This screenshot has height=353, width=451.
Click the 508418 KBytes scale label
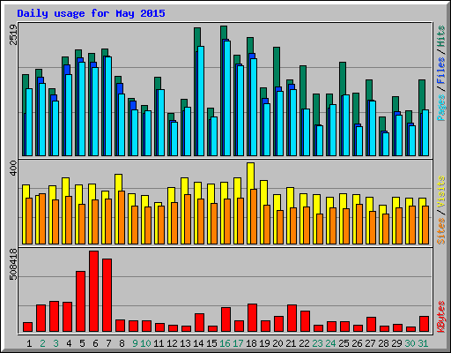click(13, 264)
